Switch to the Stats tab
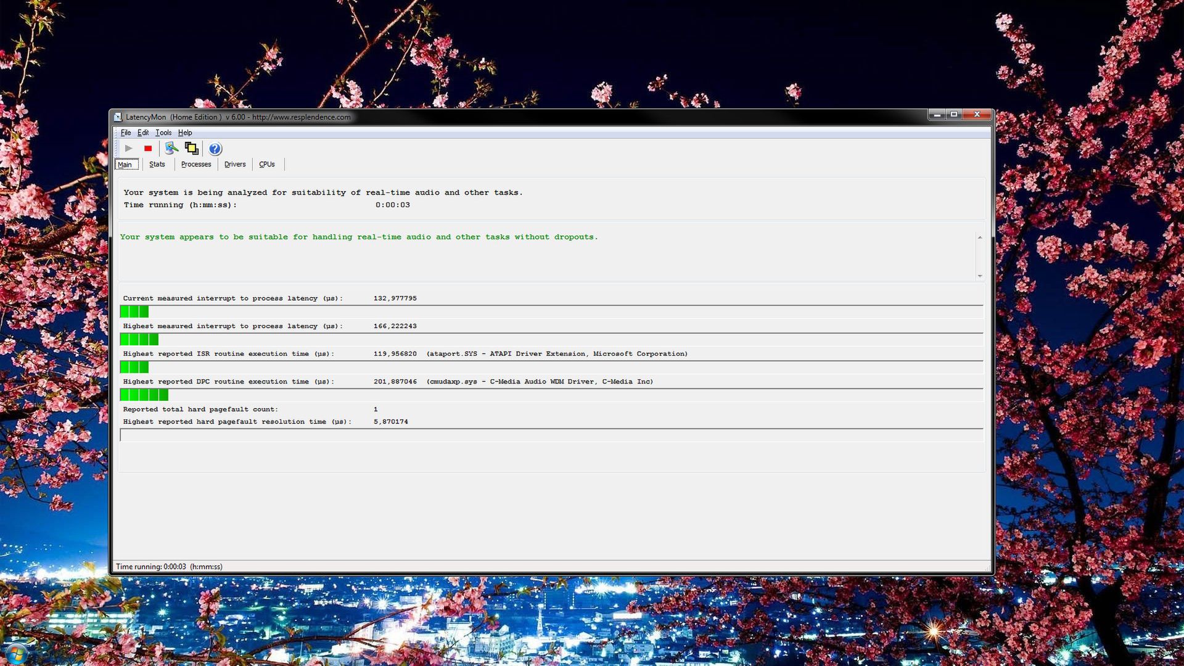 157,164
